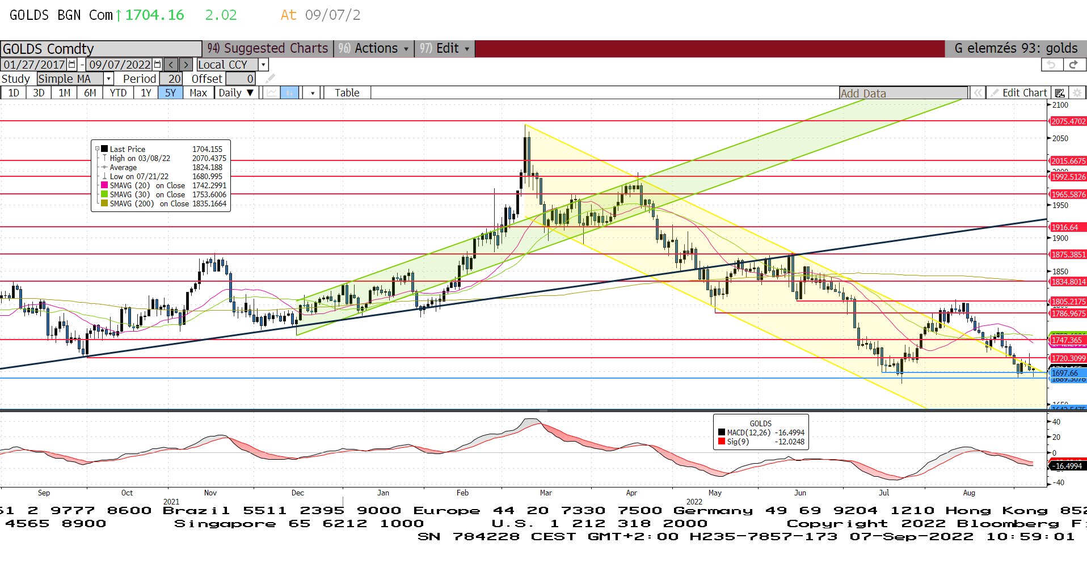Open Suggested Charts
1087x568 pixels.
(x=267, y=48)
